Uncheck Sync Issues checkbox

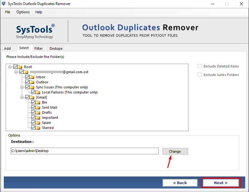pyautogui.click(x=27, y=87)
